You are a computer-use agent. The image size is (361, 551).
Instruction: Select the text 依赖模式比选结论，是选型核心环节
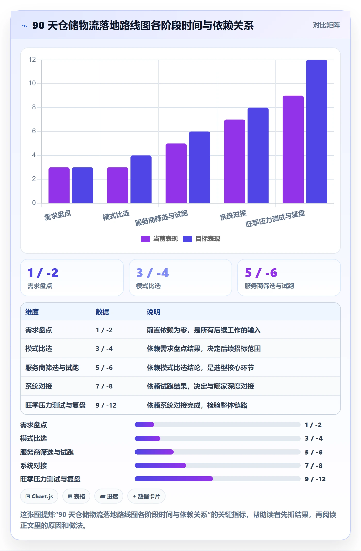coord(200,368)
